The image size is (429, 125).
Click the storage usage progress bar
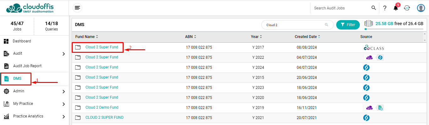(x=394, y=29)
